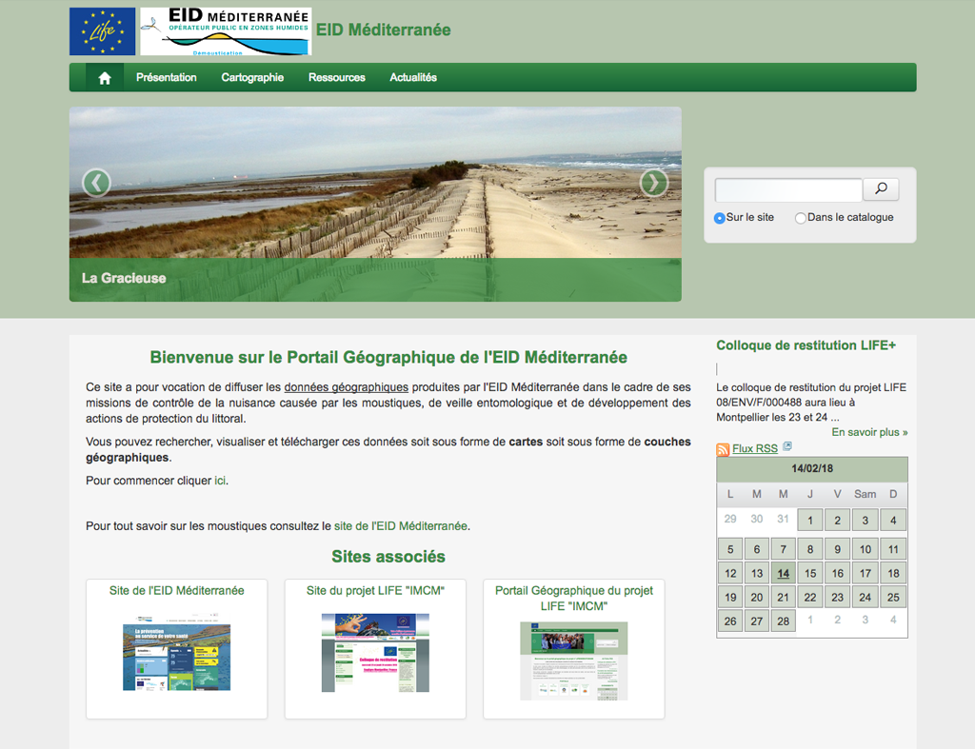Advance slideshow with right arrow
The width and height of the screenshot is (975, 749).
653,182
